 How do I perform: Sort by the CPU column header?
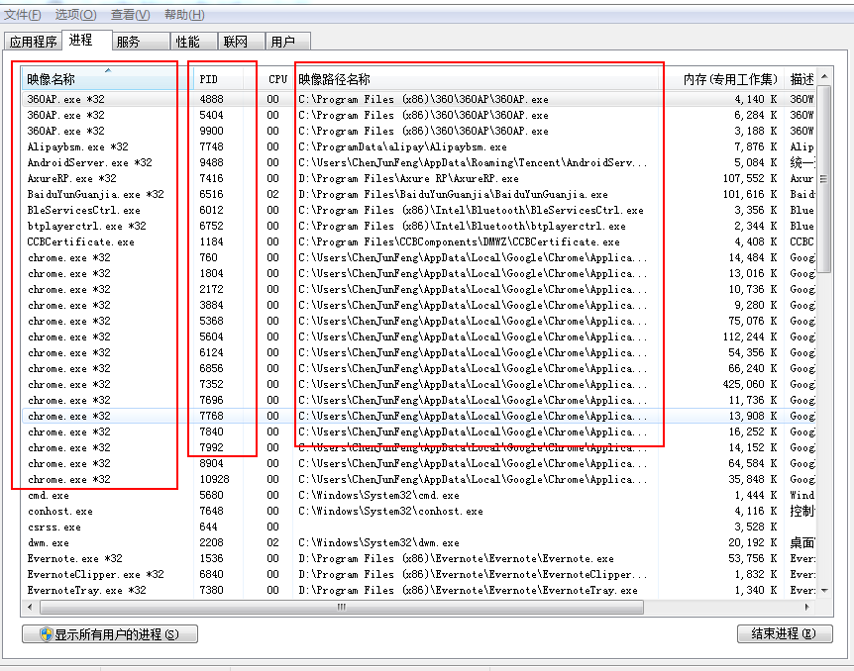pos(268,79)
